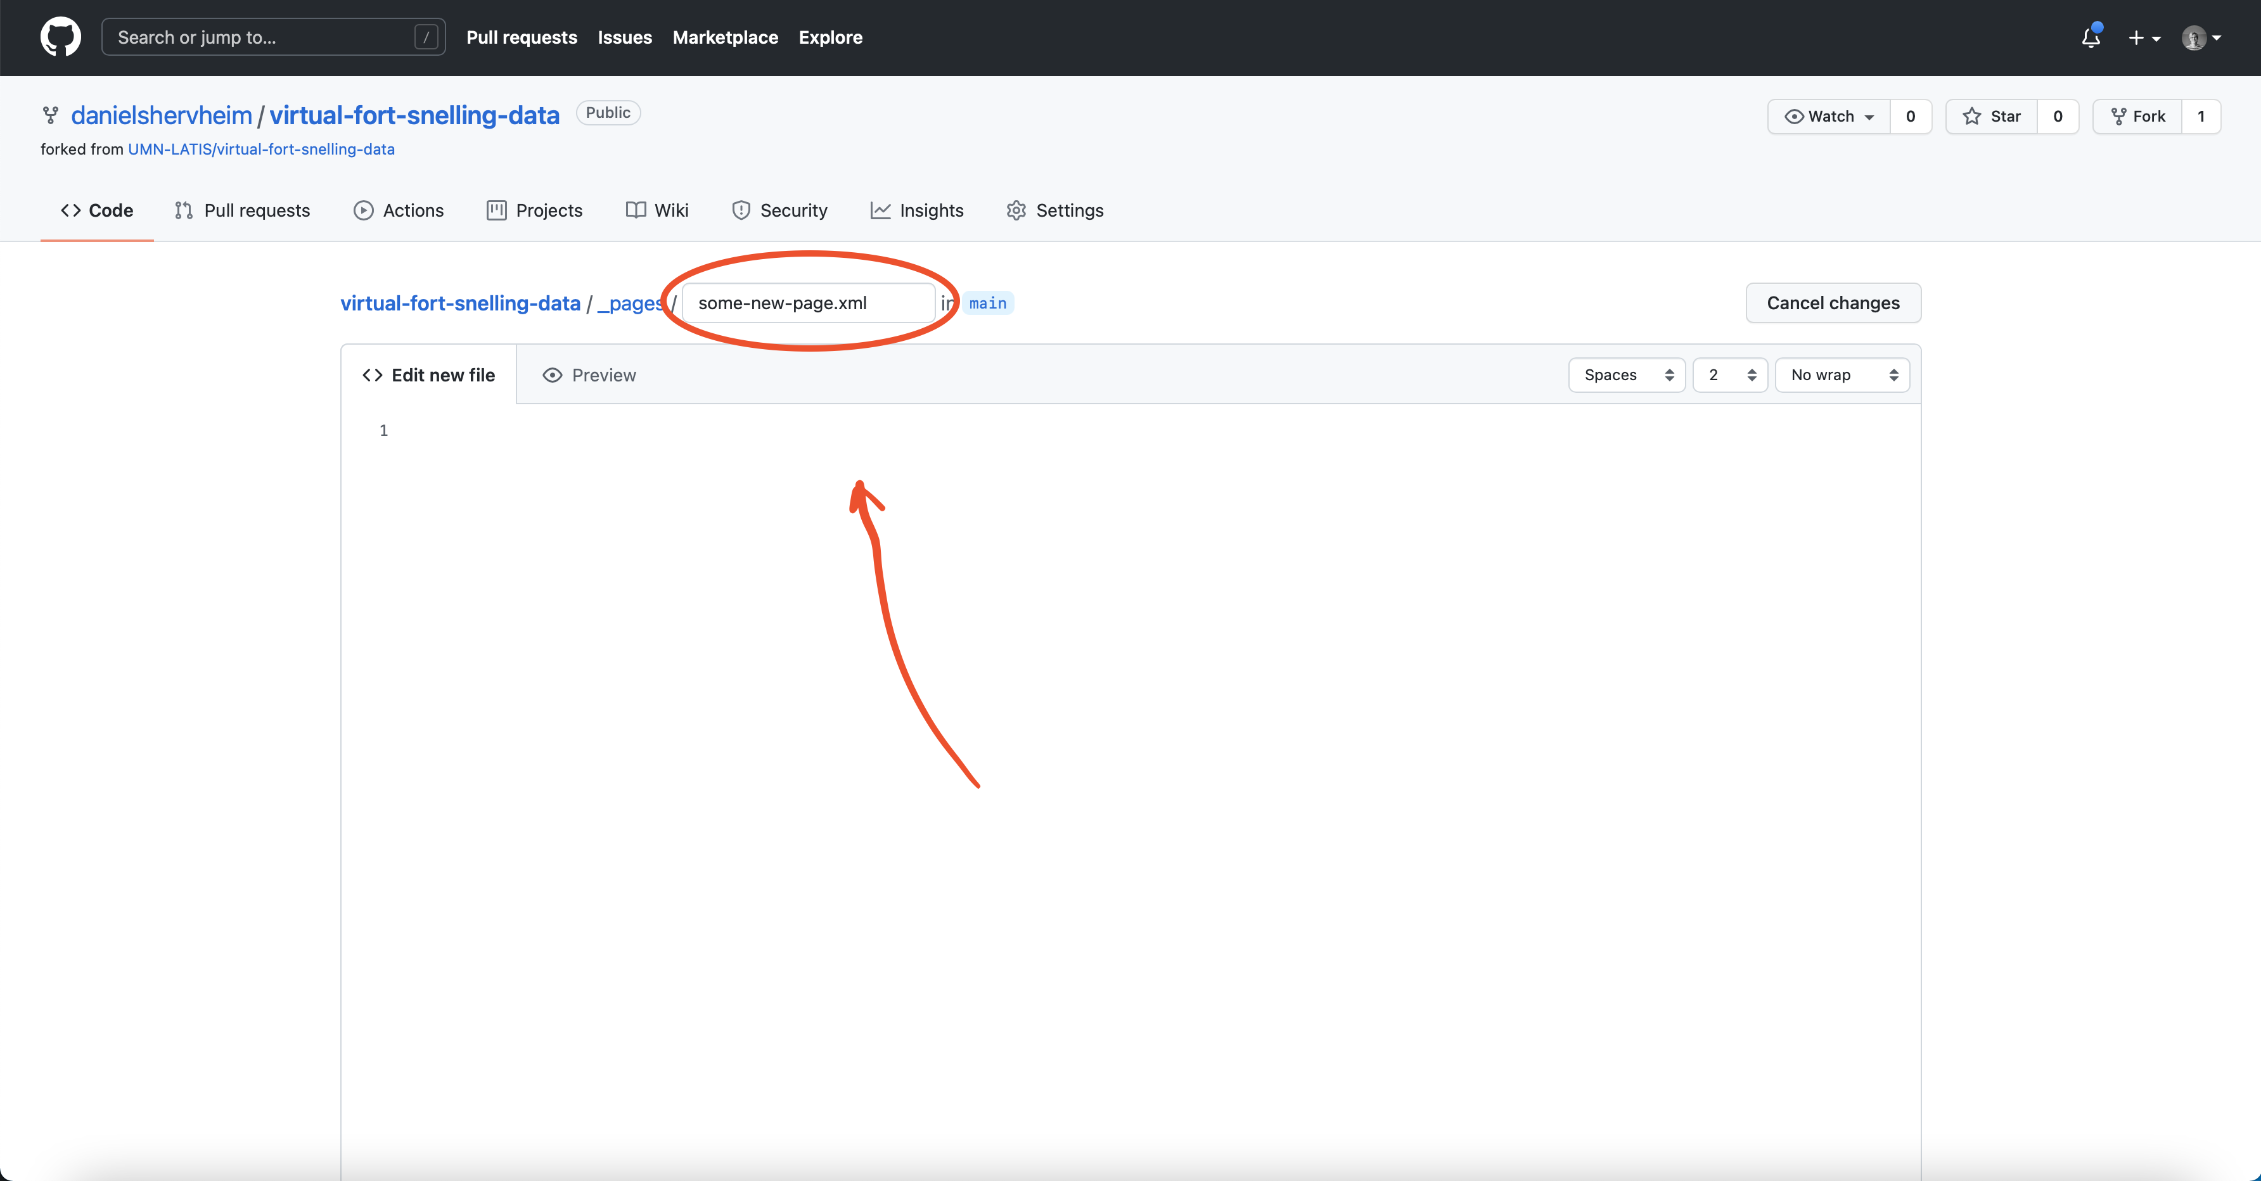
Task: Open the Wiki tab
Action: (x=657, y=210)
